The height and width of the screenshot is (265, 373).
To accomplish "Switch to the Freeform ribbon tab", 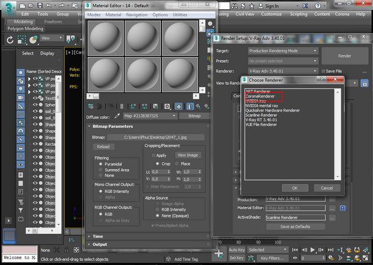I will point(53,22).
